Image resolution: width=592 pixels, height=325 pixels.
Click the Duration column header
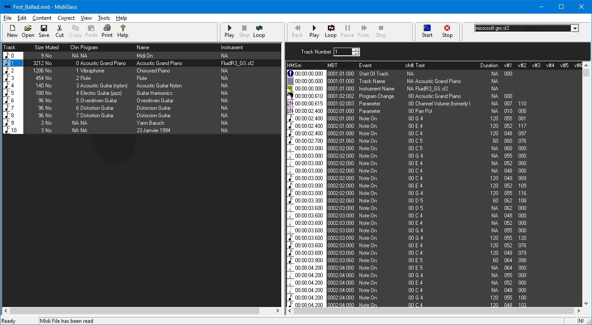tap(489, 65)
